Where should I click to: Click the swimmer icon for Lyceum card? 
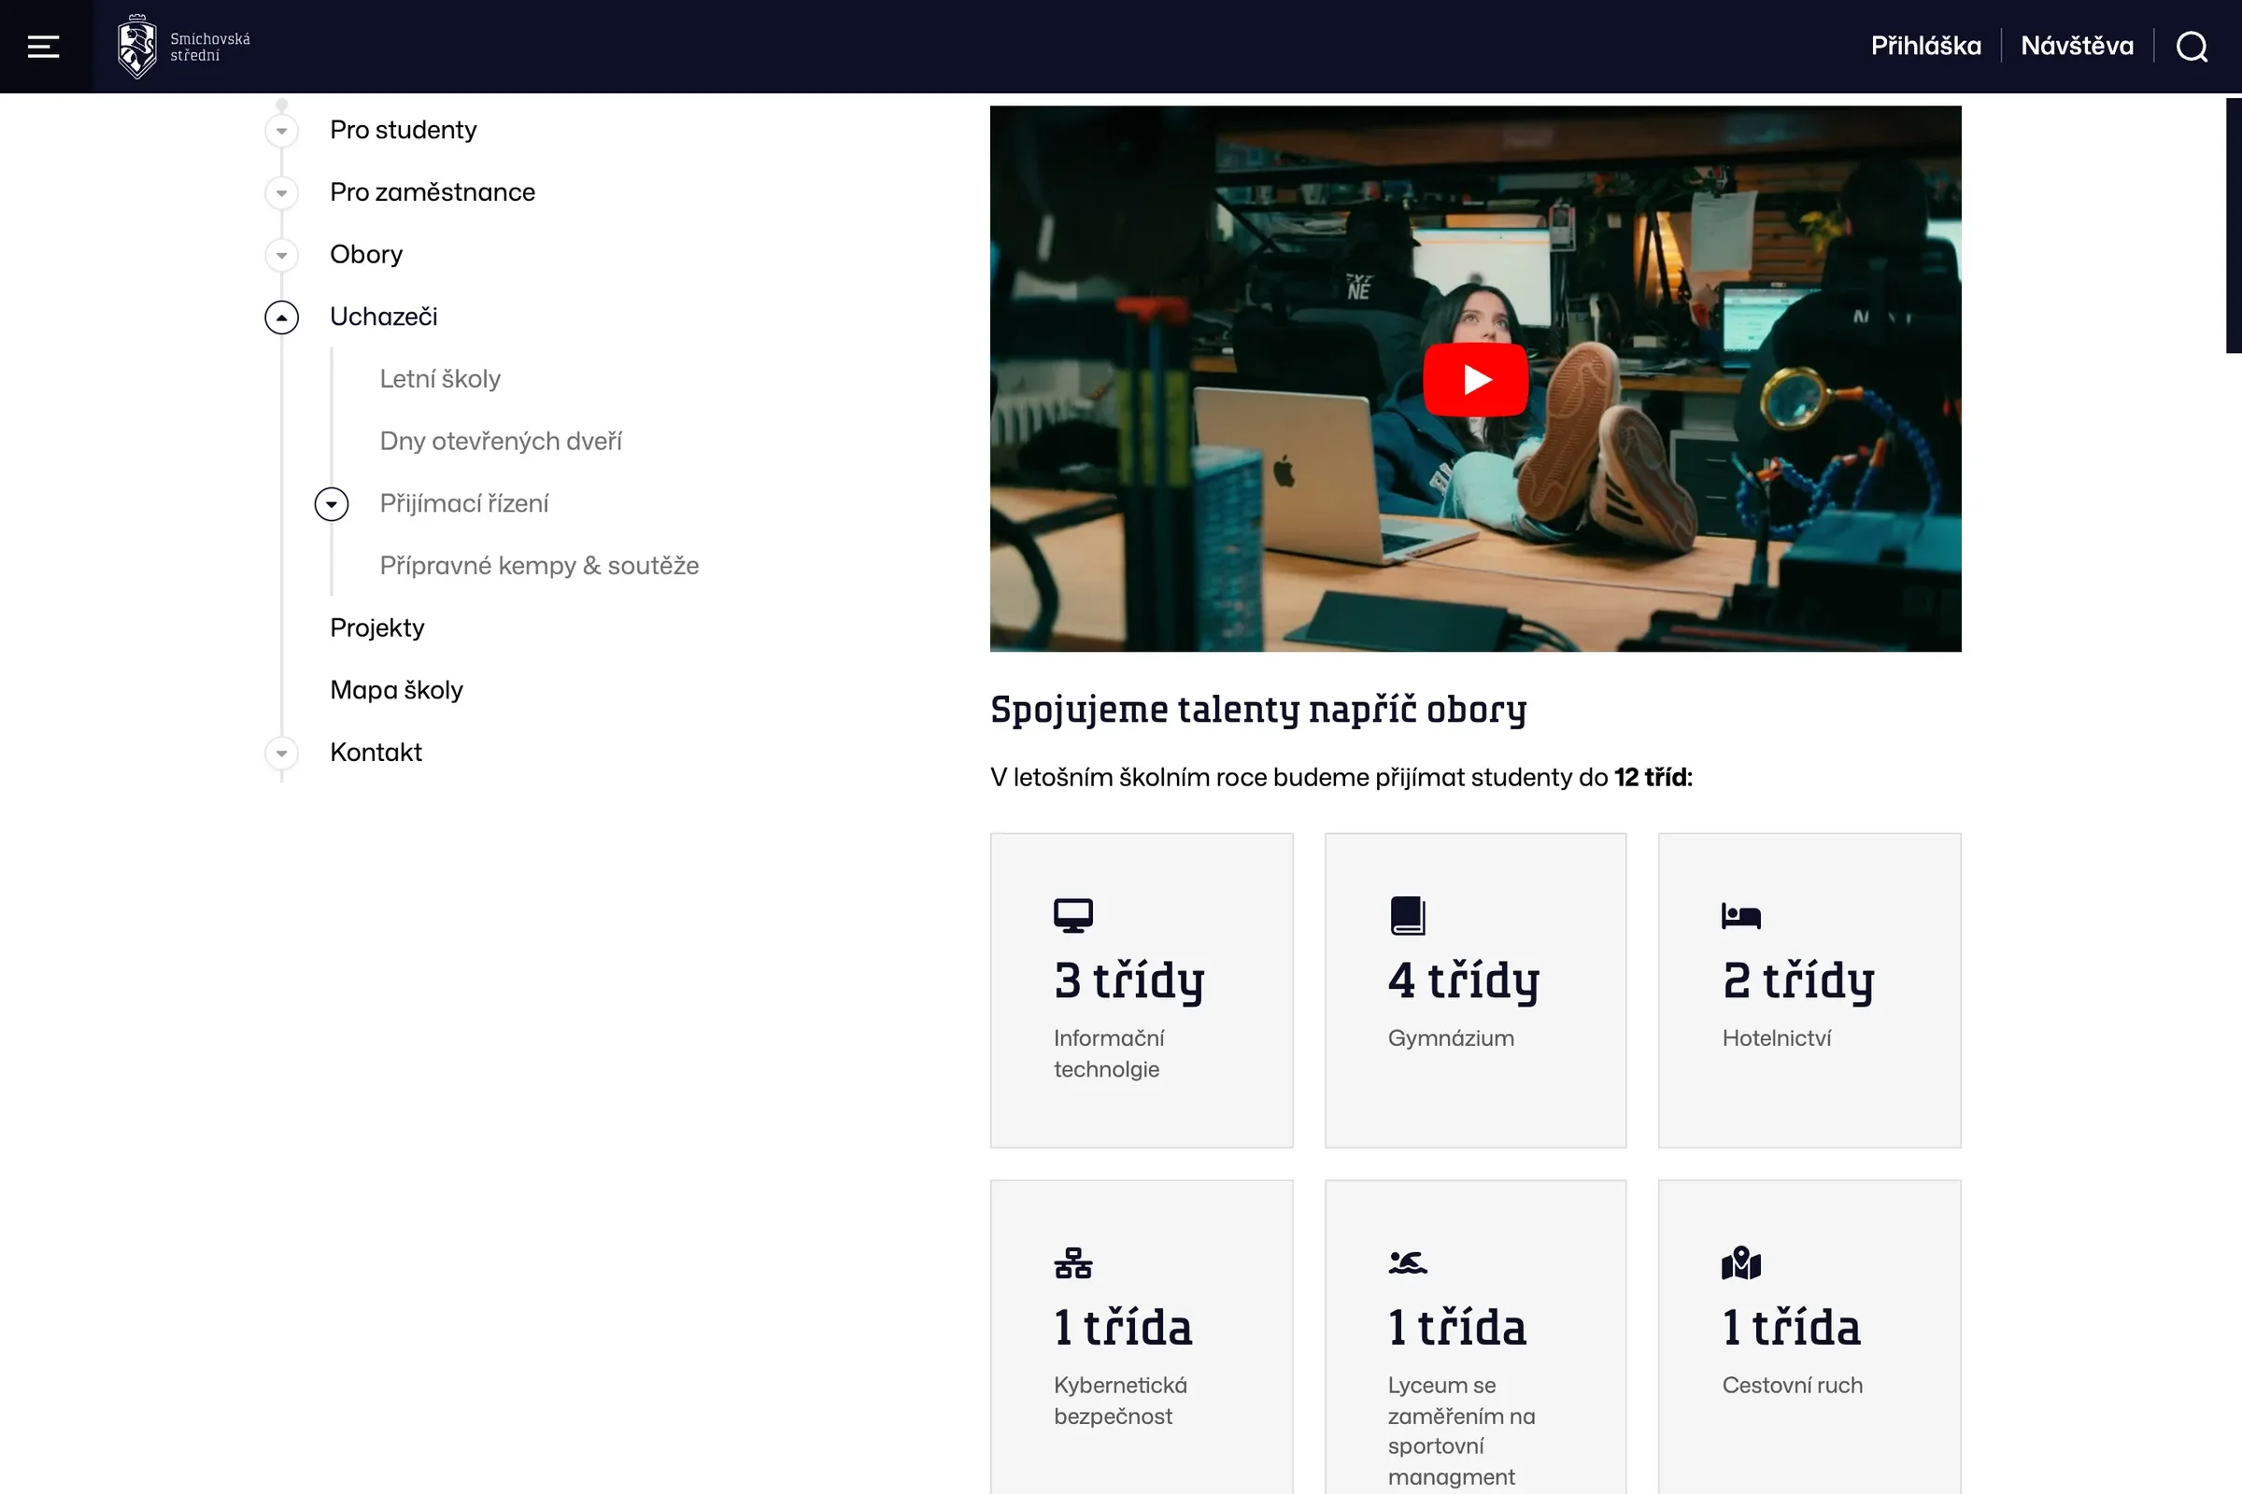(1407, 1262)
